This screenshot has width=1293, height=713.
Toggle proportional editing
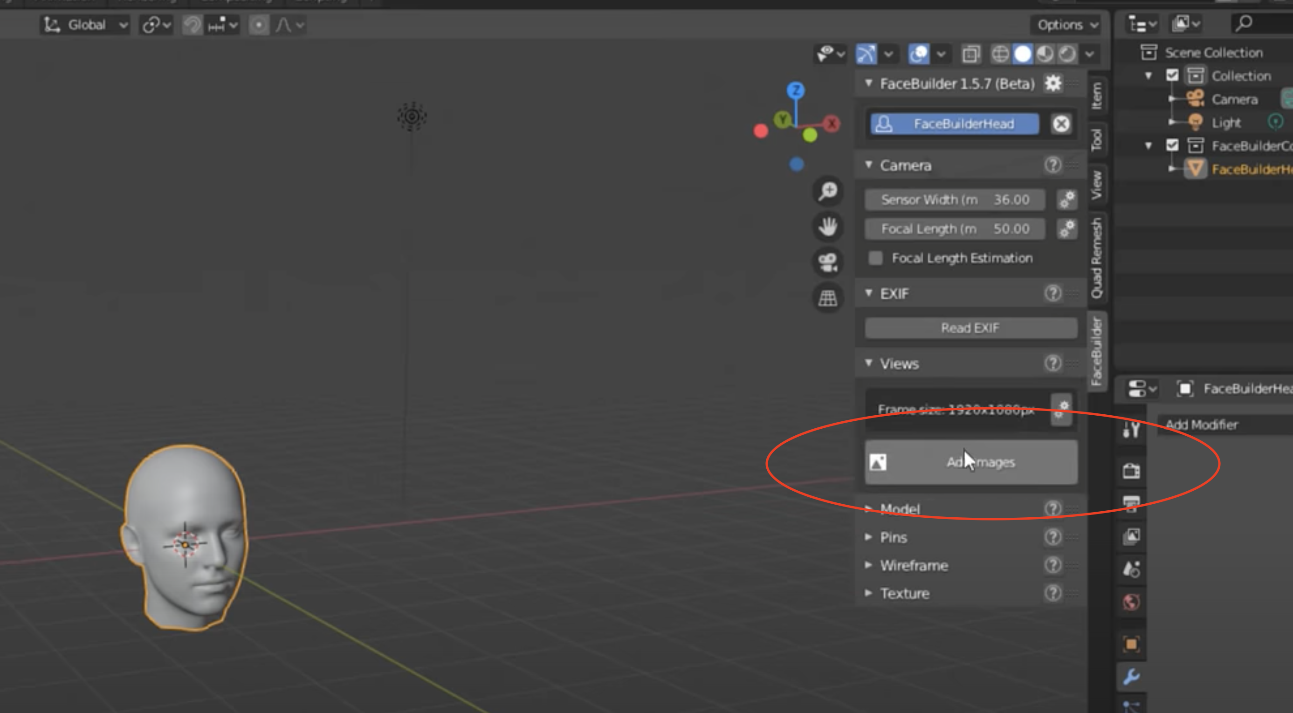click(x=259, y=25)
